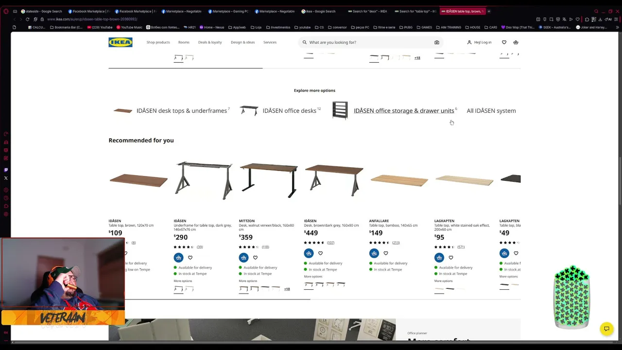Open the AIM TRAINING bookmarks folder
Screen dimensions: 622x350
click(x=449, y=27)
